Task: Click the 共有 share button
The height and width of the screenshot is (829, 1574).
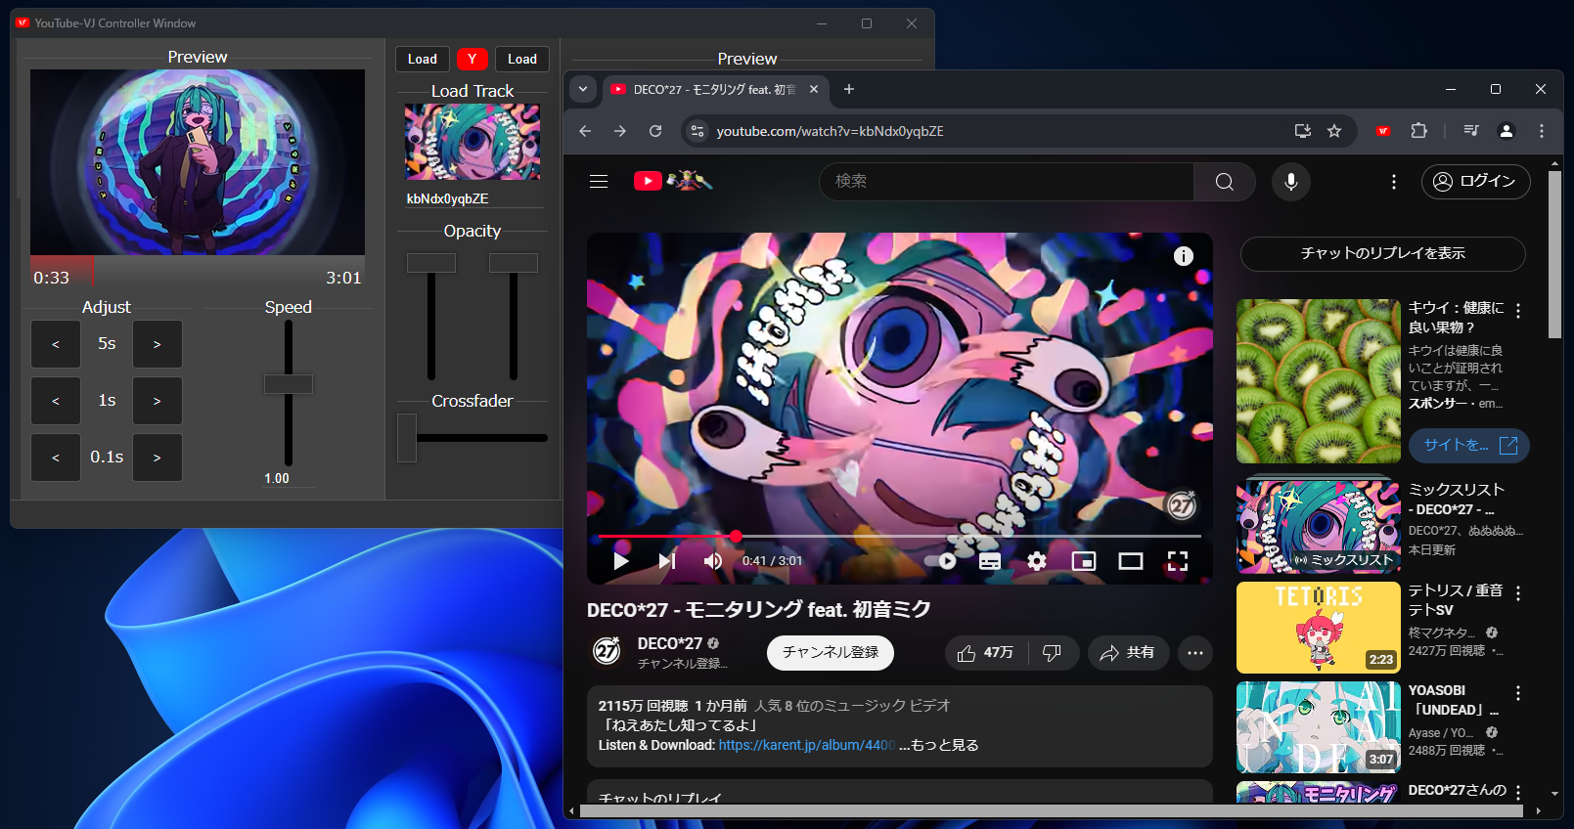Action: click(1128, 653)
